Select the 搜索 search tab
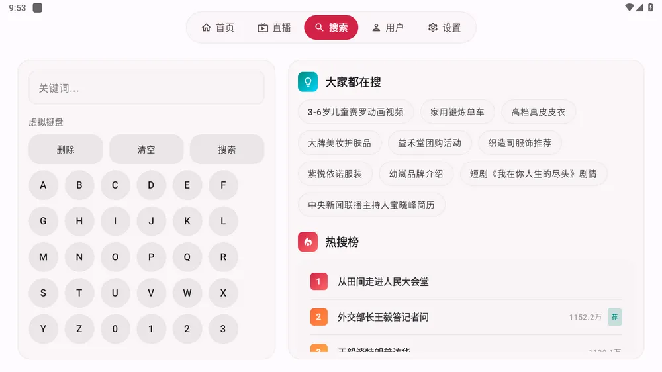 click(331, 28)
